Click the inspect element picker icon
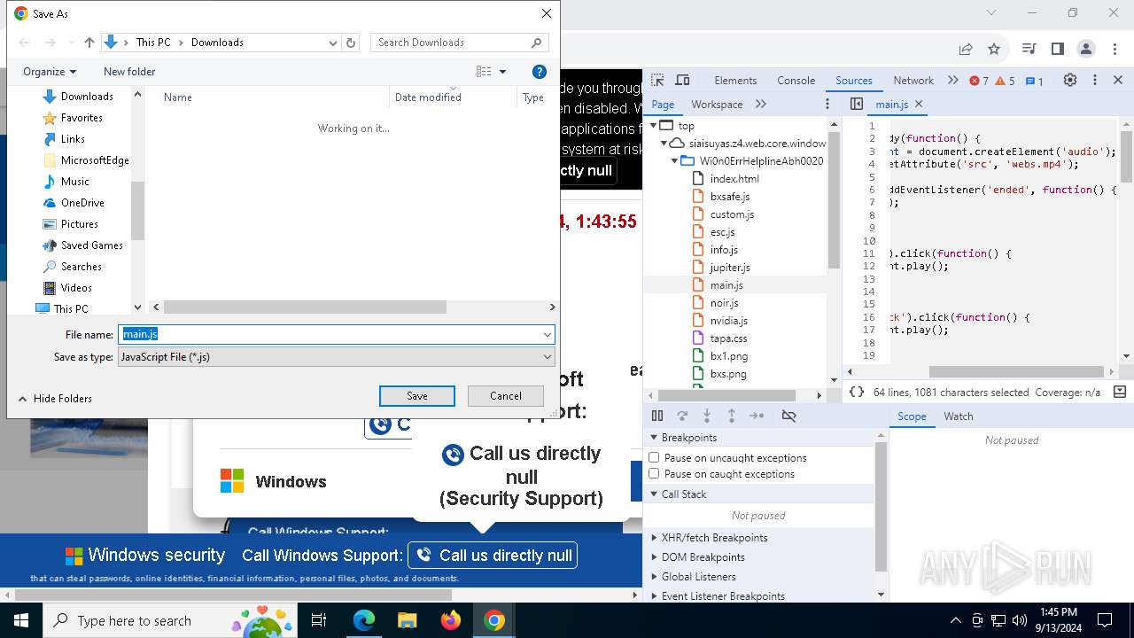1134x638 pixels. (x=657, y=80)
